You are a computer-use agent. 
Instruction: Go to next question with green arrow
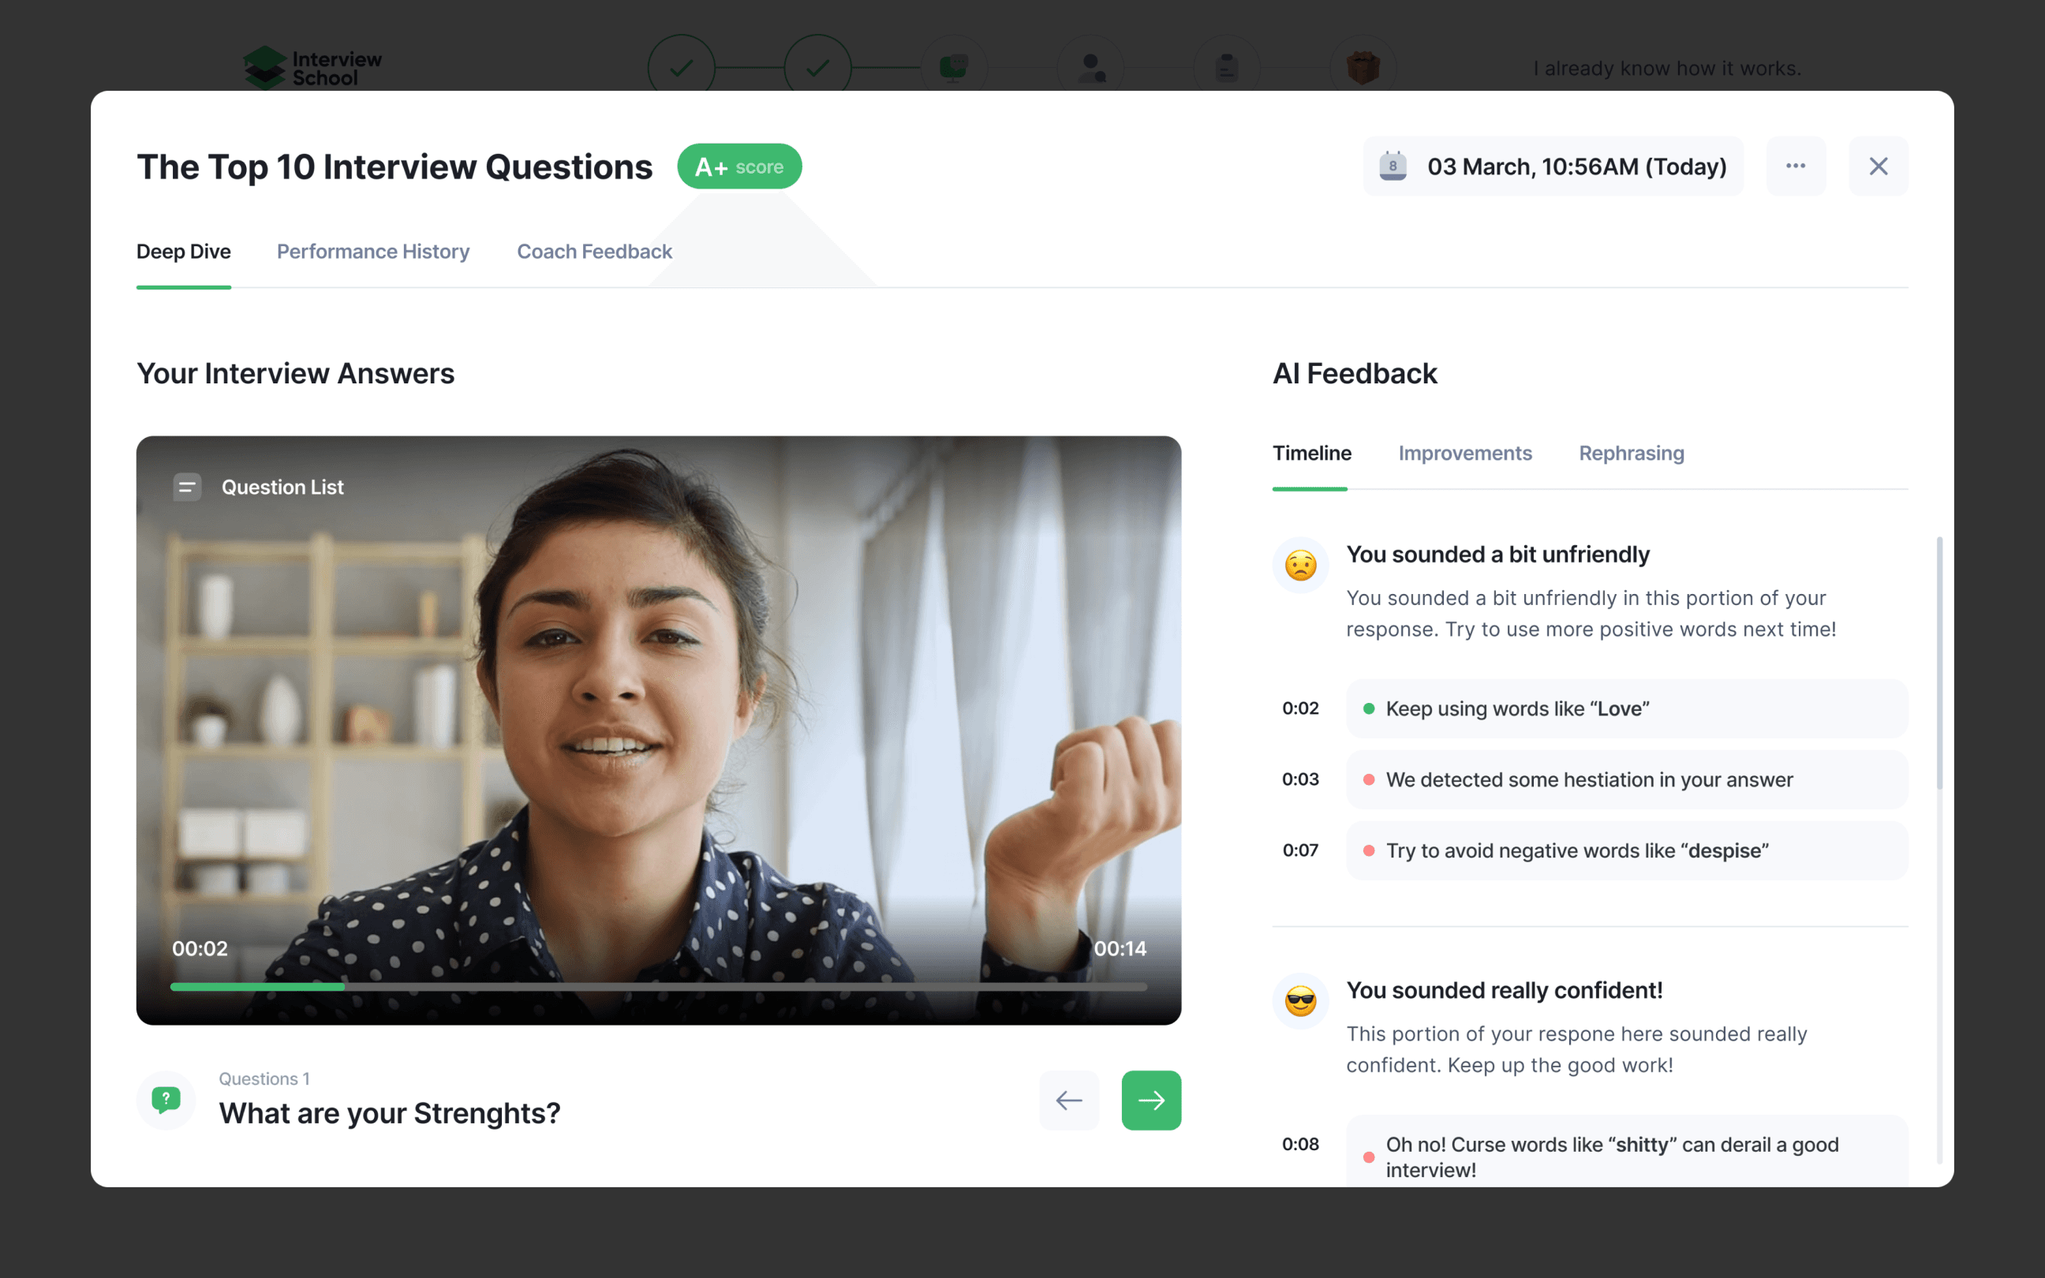pyautogui.click(x=1151, y=1100)
